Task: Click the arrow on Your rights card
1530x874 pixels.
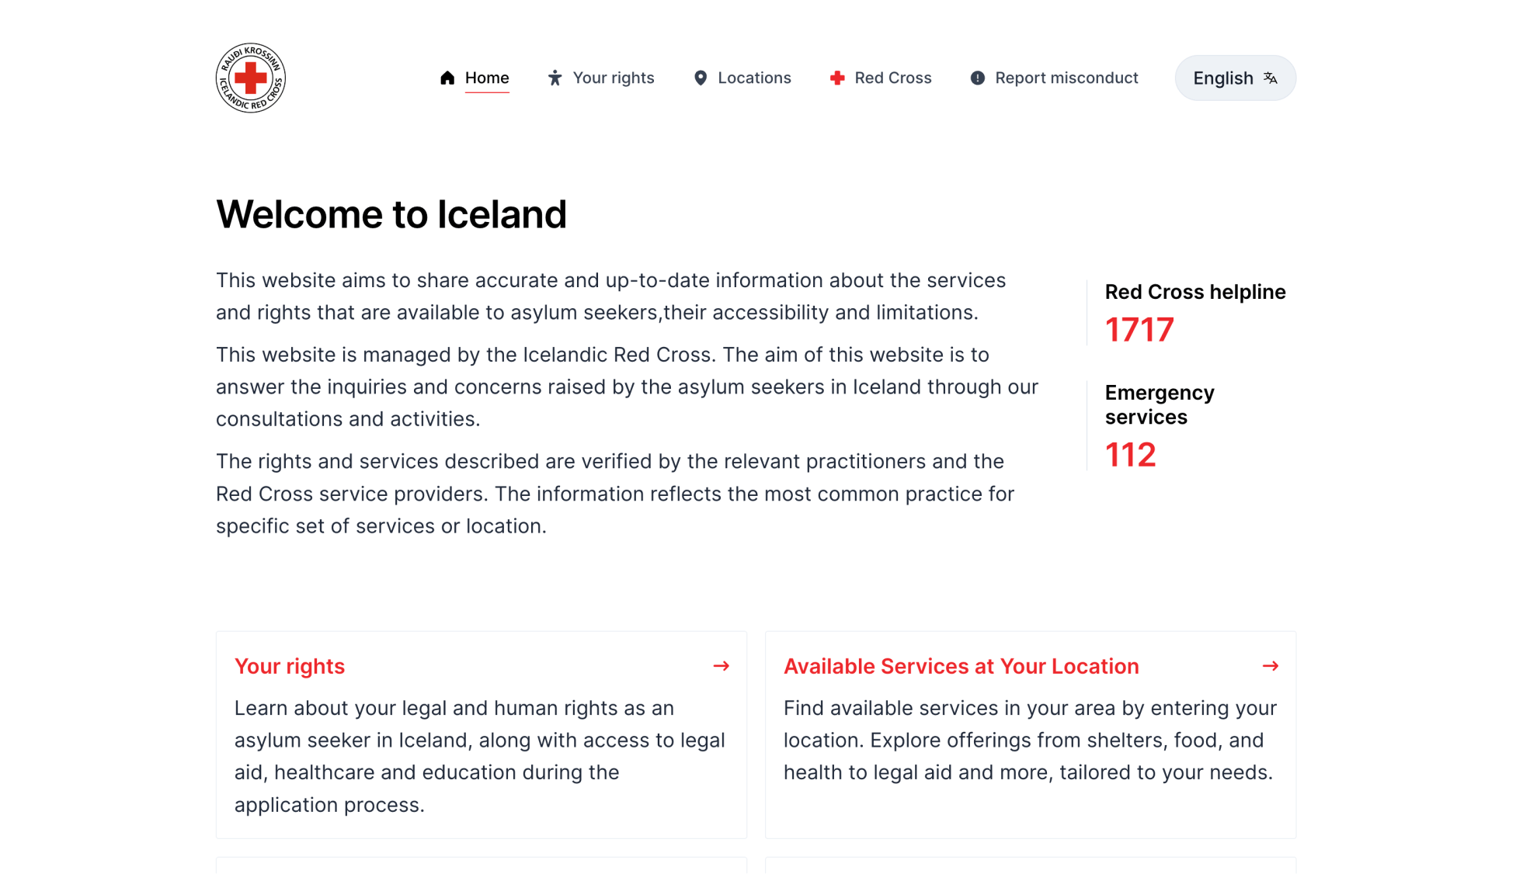Action: coord(722,666)
